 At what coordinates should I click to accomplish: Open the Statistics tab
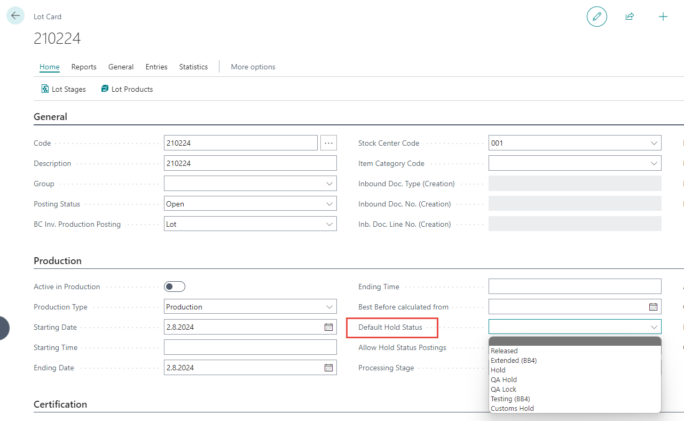(193, 67)
